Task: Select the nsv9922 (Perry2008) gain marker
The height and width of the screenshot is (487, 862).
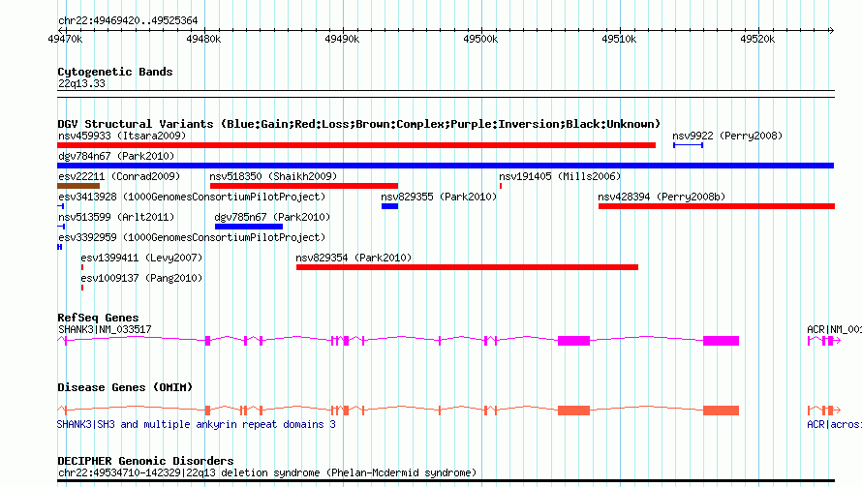Action: pyautogui.click(x=689, y=145)
